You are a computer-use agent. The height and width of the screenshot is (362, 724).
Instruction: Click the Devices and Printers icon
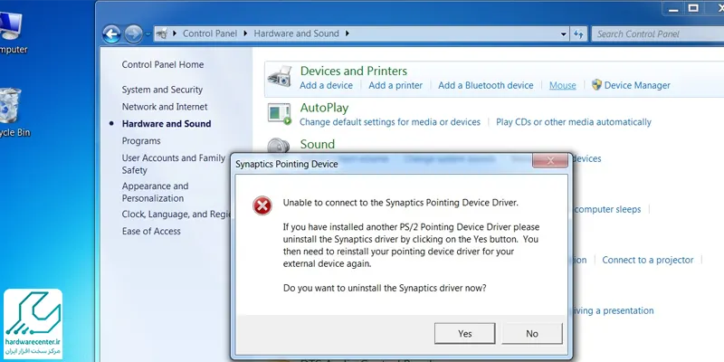(280, 76)
